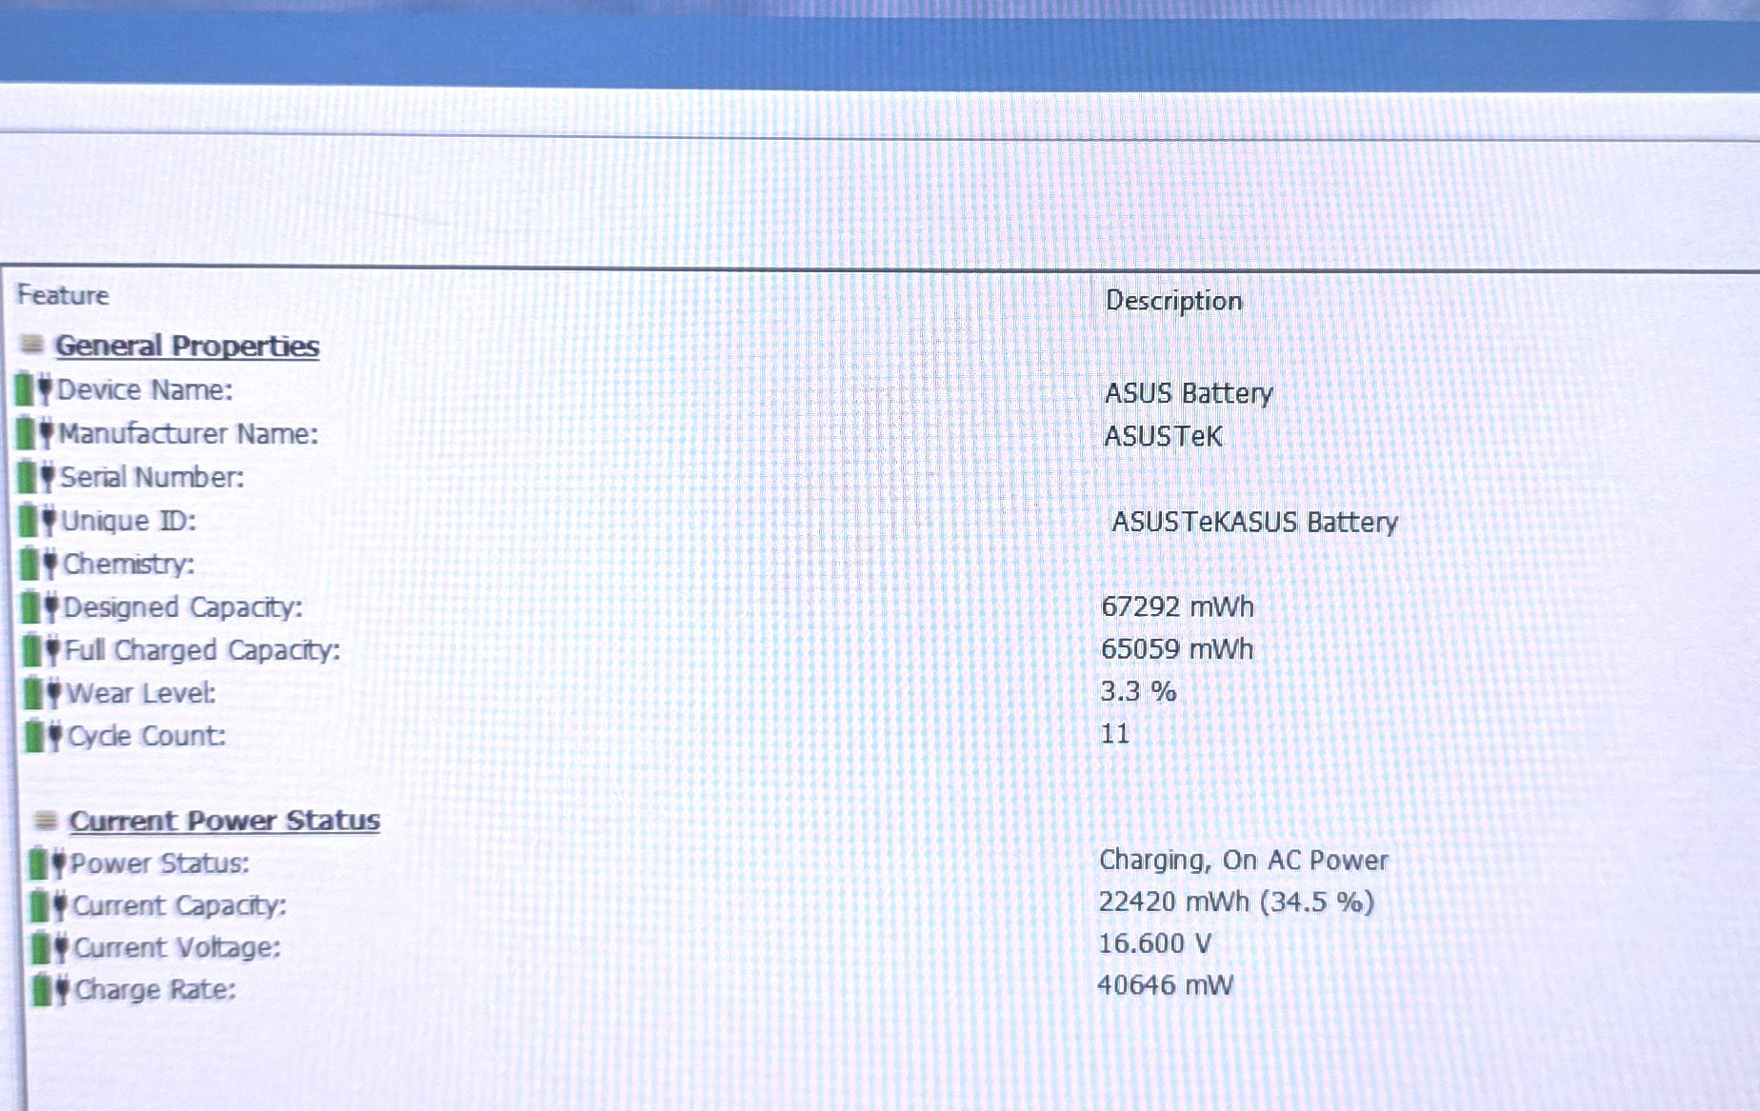The image size is (1760, 1111).
Task: Click the Feature column header
Action: point(63,295)
